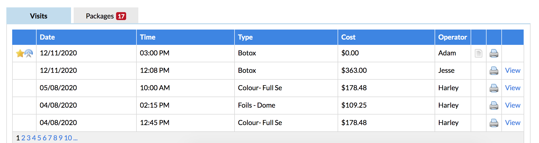View the 05/08/2020 Colour- Full Se visit

point(513,88)
